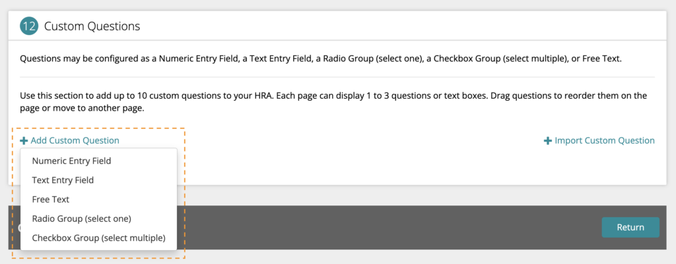The height and width of the screenshot is (264, 676).
Task: Choose Checkbox Group (select multiple) option
Action: click(99, 238)
